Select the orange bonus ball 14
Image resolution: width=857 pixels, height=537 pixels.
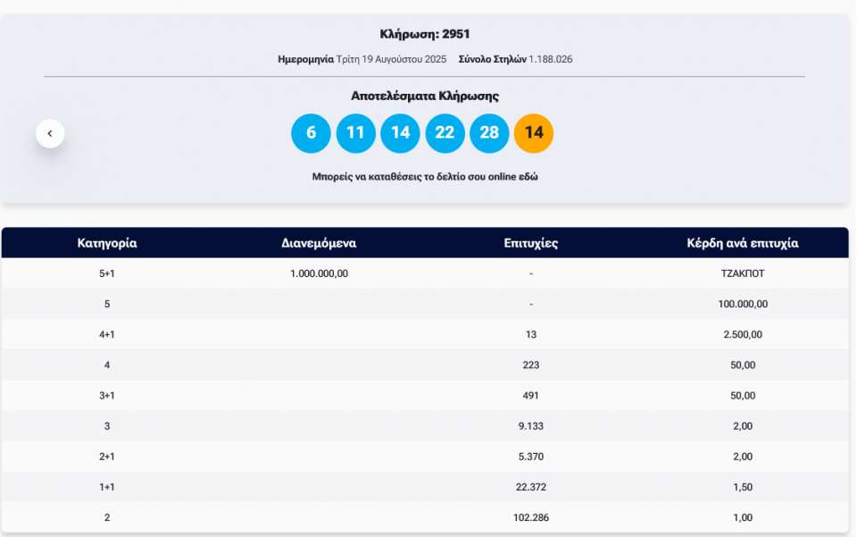(x=534, y=133)
